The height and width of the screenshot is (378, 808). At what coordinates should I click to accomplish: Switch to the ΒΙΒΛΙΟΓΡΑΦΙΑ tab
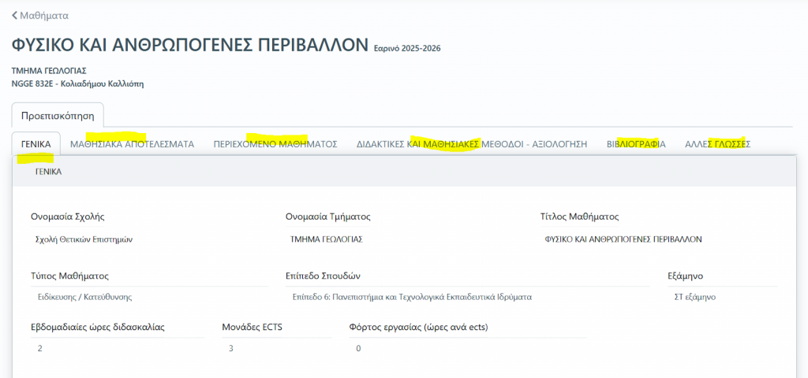635,144
